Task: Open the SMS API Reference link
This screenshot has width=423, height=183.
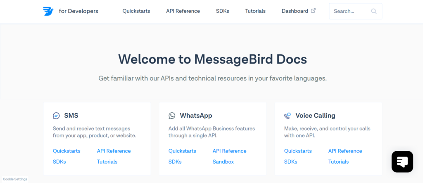Action: point(114,151)
